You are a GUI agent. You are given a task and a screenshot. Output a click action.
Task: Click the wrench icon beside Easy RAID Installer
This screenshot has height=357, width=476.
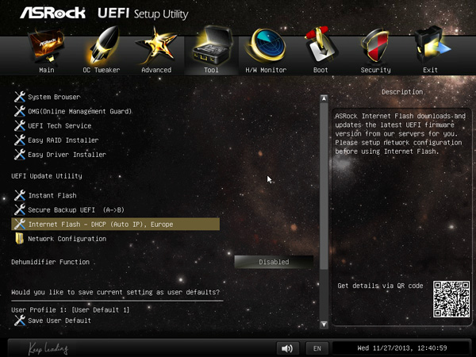[x=20, y=140]
